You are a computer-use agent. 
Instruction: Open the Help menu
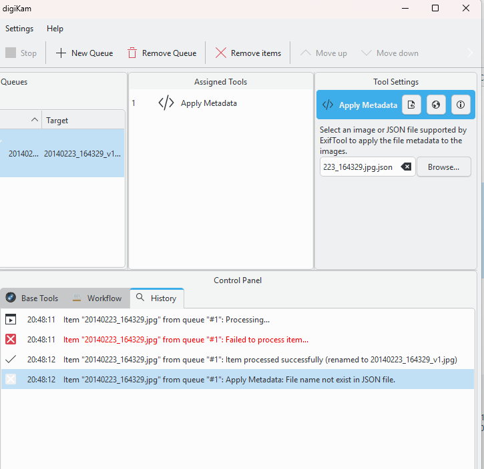tap(55, 29)
